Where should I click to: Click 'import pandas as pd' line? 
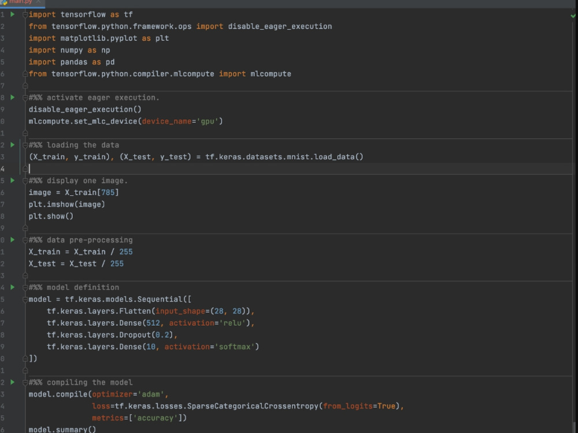click(72, 62)
